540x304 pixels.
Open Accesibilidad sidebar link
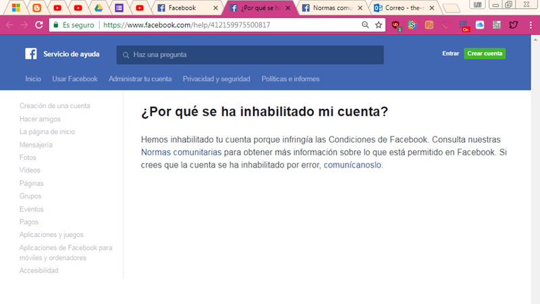coord(39,271)
